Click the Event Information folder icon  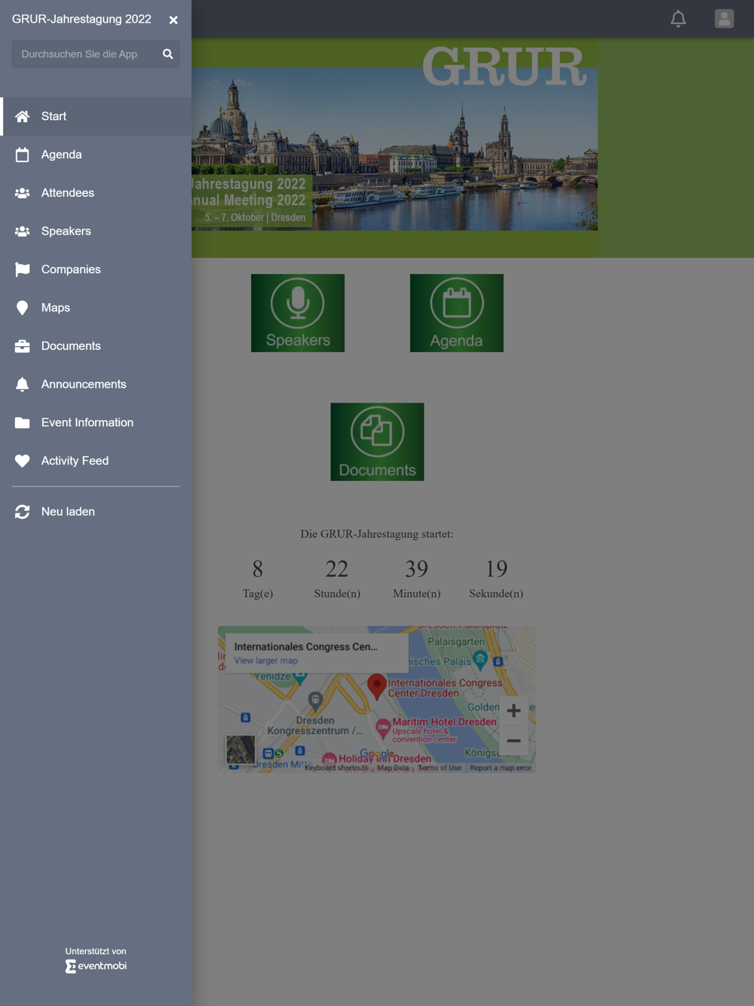(x=23, y=422)
